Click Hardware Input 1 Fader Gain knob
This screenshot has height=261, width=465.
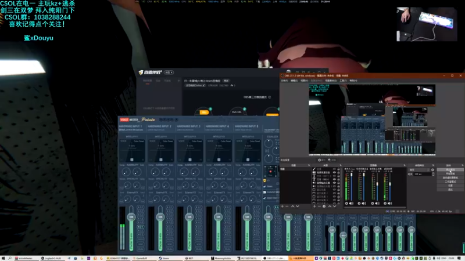tap(131, 217)
